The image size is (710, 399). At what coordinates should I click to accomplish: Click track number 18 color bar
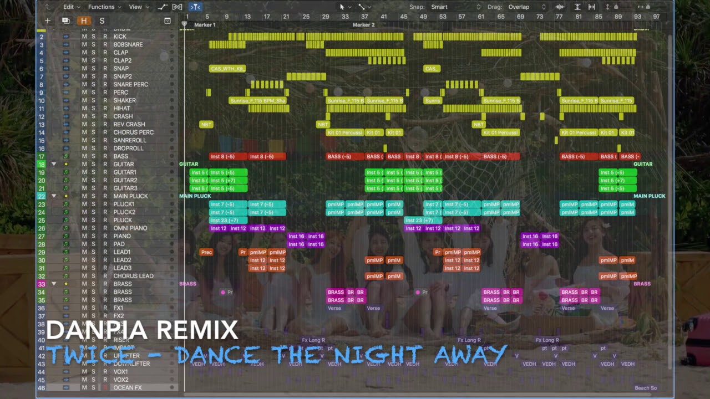coord(41,164)
